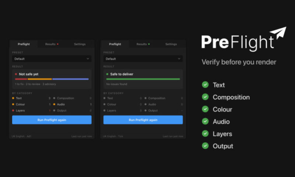Image resolution: width=295 pixels, height=177 pixels.
Task: Select Output category in Not safe yet panel
Action: pyautogui.click(x=72, y=111)
